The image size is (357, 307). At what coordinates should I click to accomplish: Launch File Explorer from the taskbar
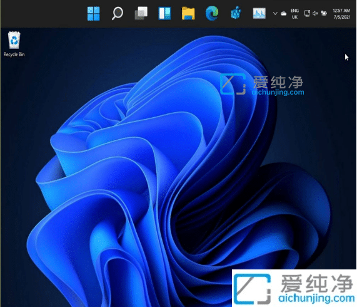click(x=188, y=13)
